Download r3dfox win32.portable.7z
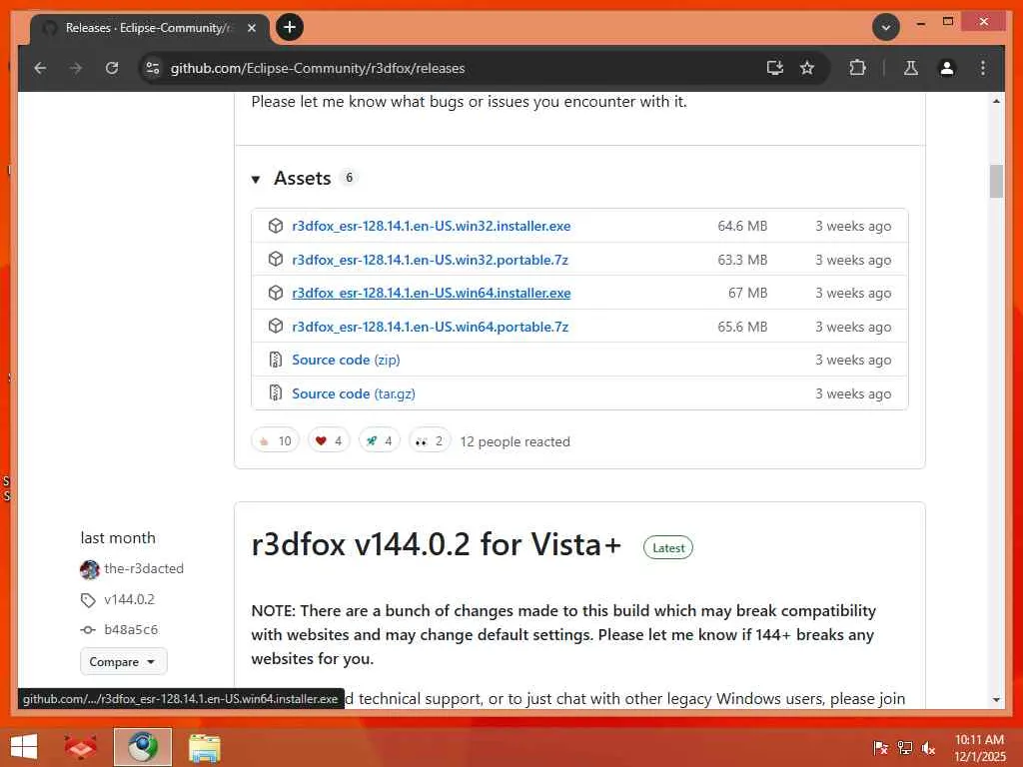Screen dimensions: 1023x767 coord(430,260)
